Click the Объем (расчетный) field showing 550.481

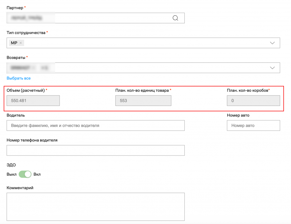33,101
